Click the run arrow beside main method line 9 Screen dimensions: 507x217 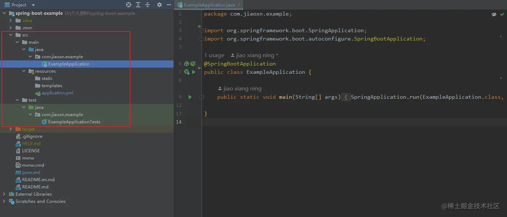click(x=190, y=97)
